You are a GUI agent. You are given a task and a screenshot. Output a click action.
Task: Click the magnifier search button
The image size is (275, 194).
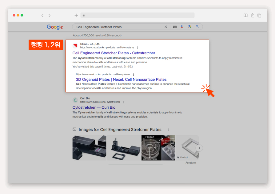(197, 27)
